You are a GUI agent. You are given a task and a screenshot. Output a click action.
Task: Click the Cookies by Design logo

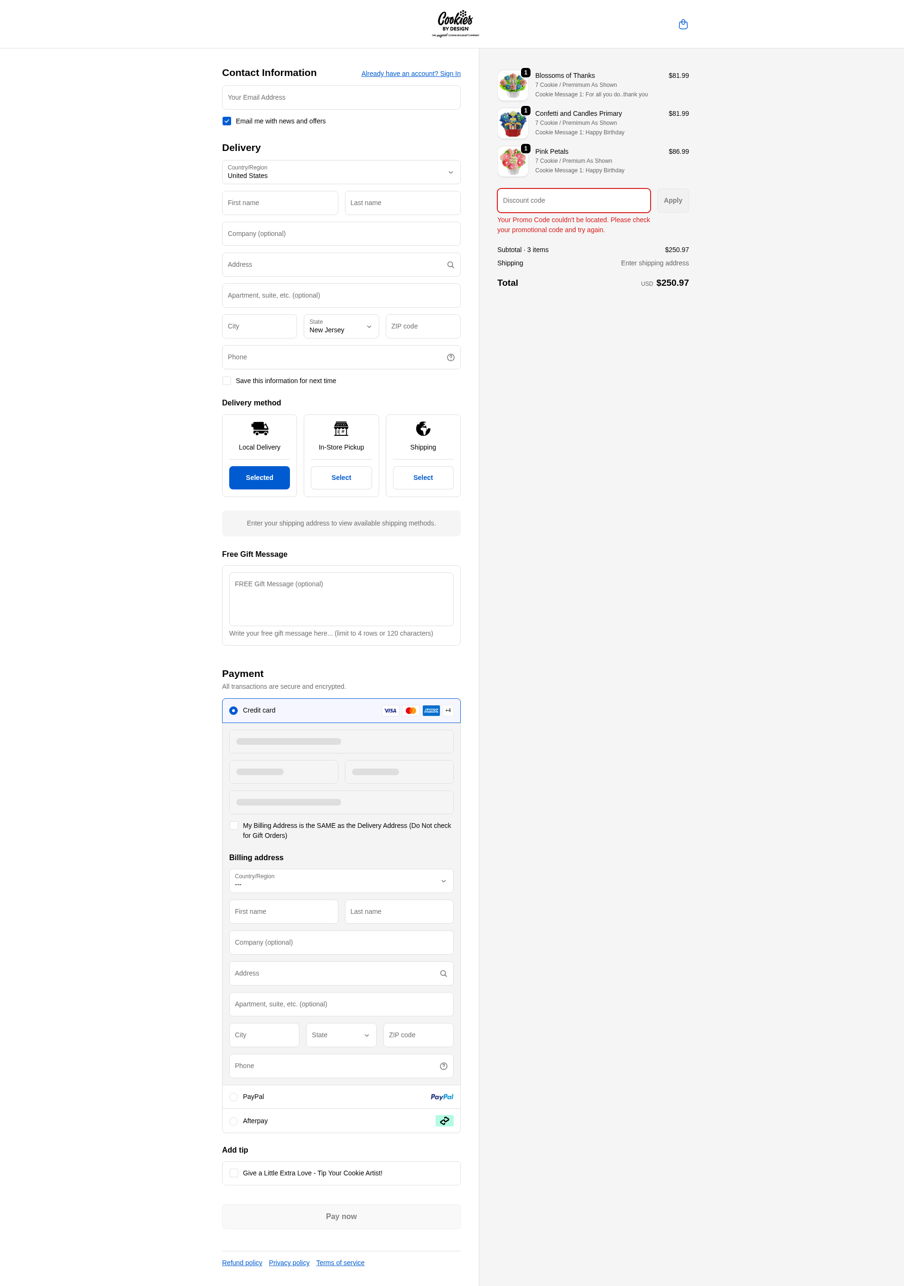[455, 24]
